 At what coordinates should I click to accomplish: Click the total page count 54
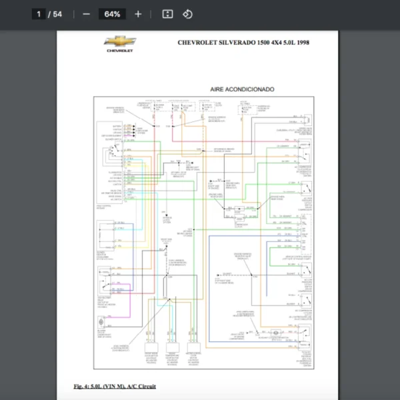[x=58, y=14]
